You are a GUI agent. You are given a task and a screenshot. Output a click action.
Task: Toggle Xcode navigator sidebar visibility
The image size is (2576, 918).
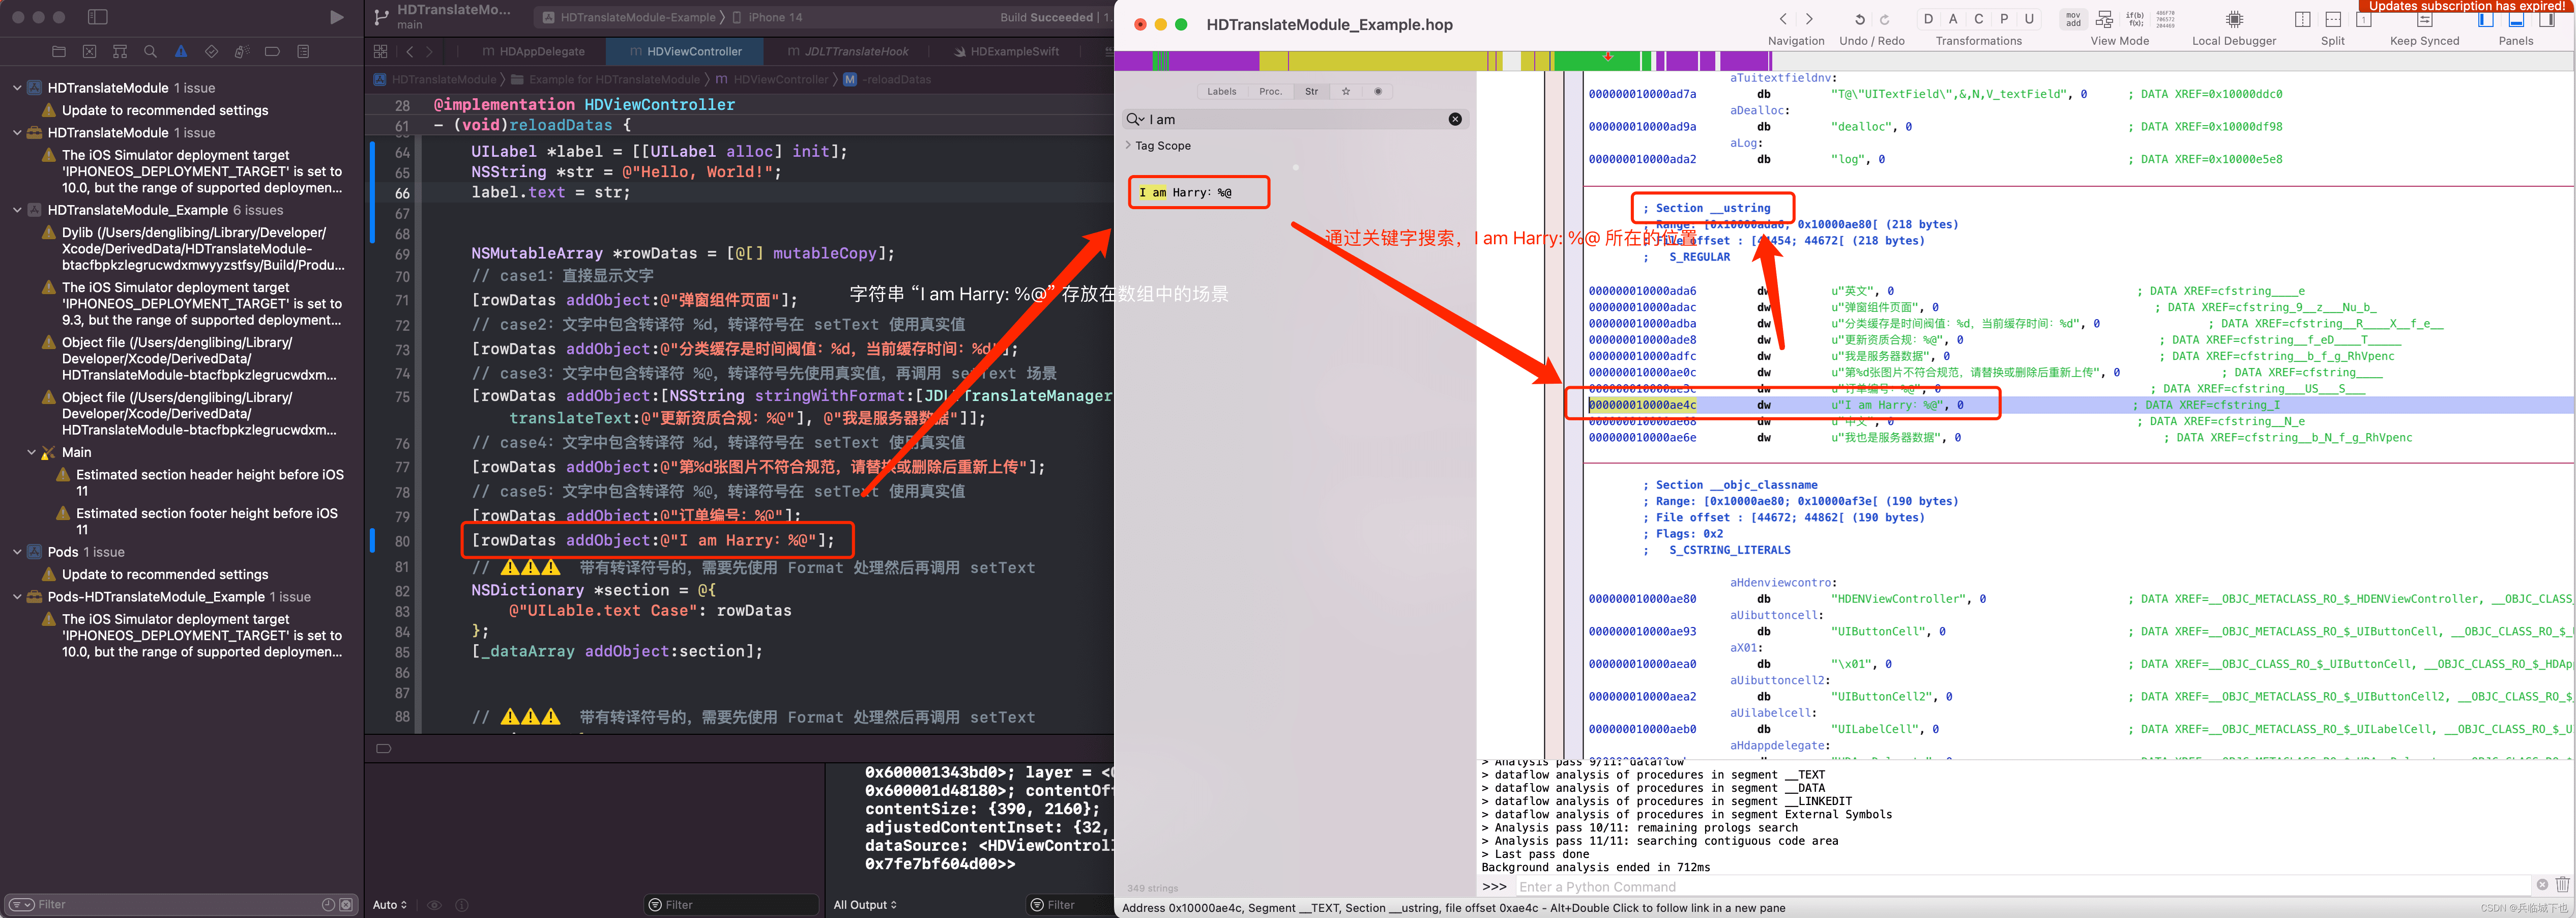coord(98,17)
